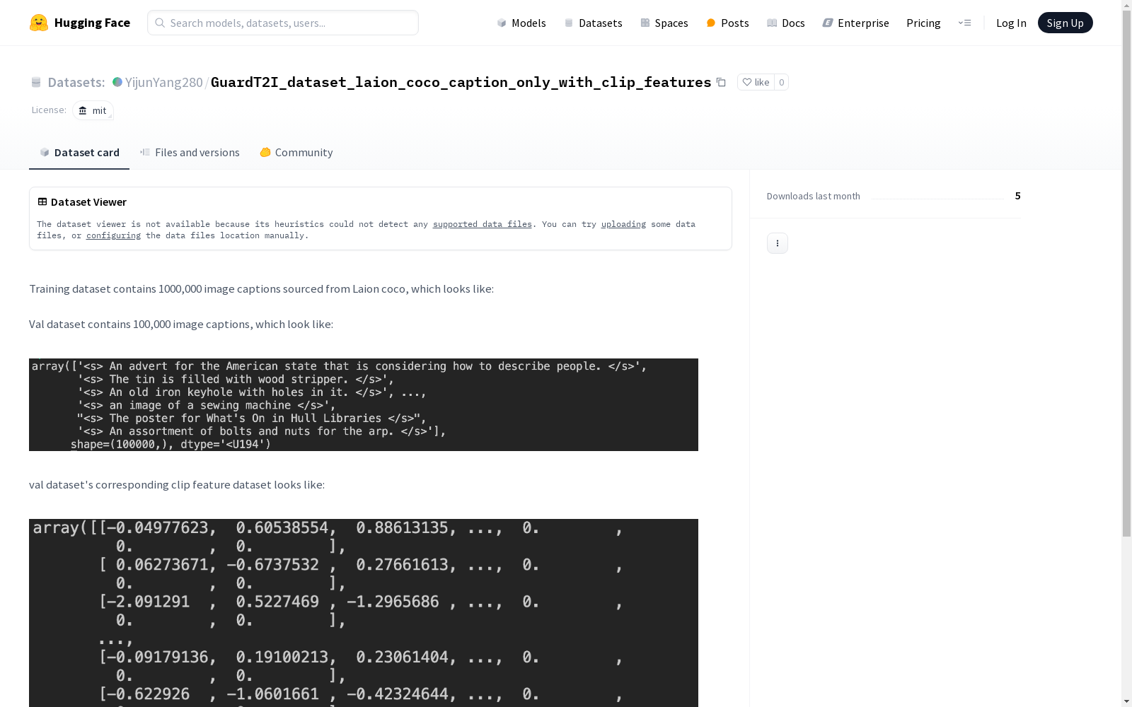1132x707 pixels.
Task: Click the 'Val dataset contains 100,000' sentence
Action: click(181, 324)
